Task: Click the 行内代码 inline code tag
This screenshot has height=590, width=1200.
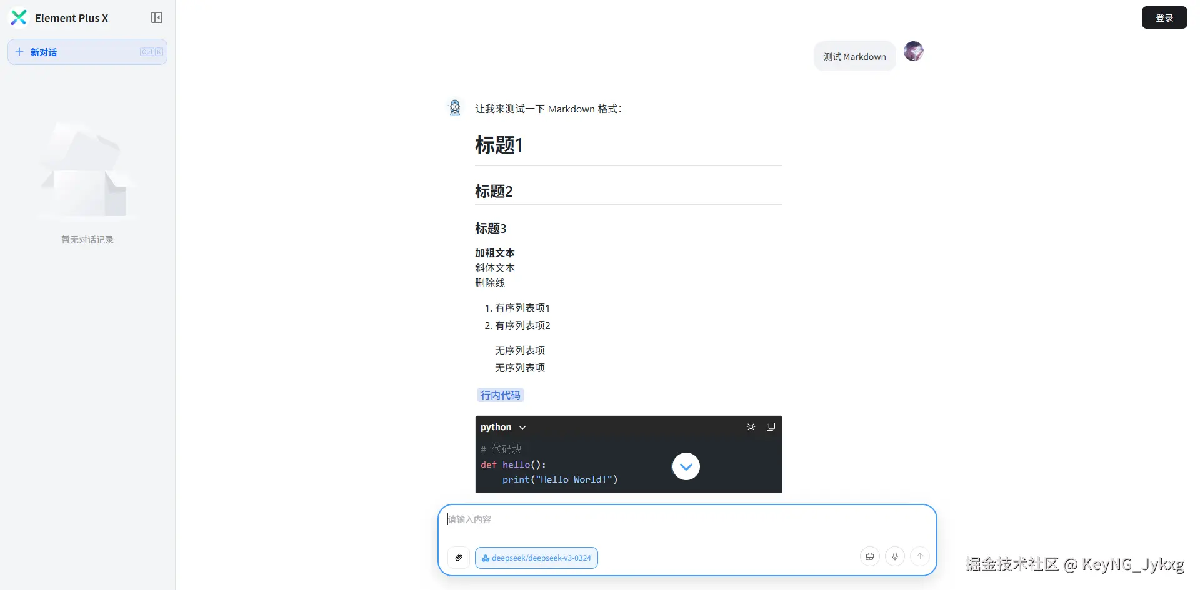Action: (500, 395)
